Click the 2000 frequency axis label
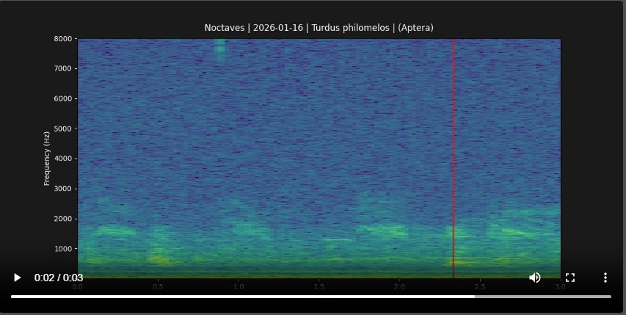Image resolution: width=626 pixels, height=315 pixels. pyautogui.click(x=63, y=219)
